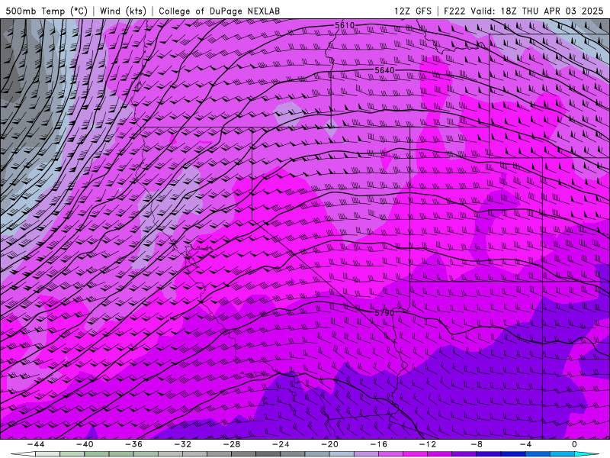This screenshot has height=458, width=610.
Task: Click the 5790 height contour label
Action: click(385, 313)
